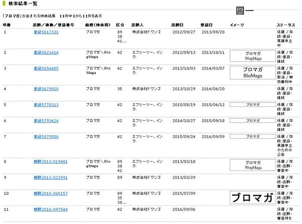Open BlogMaga trademark image in 登録5621414 row
Image resolution: width=302 pixels, height=224 pixels.
click(253, 56)
